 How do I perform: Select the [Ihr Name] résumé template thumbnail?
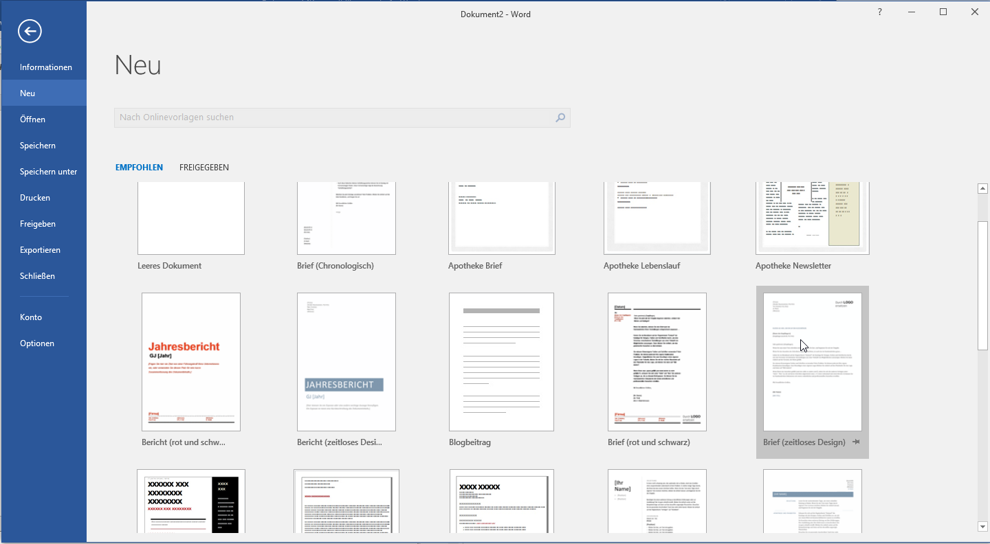tap(657, 501)
